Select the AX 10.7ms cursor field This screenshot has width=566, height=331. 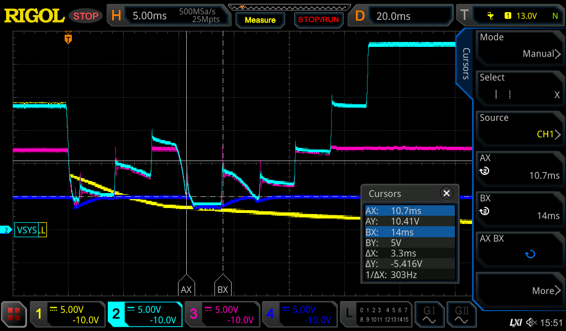520,168
